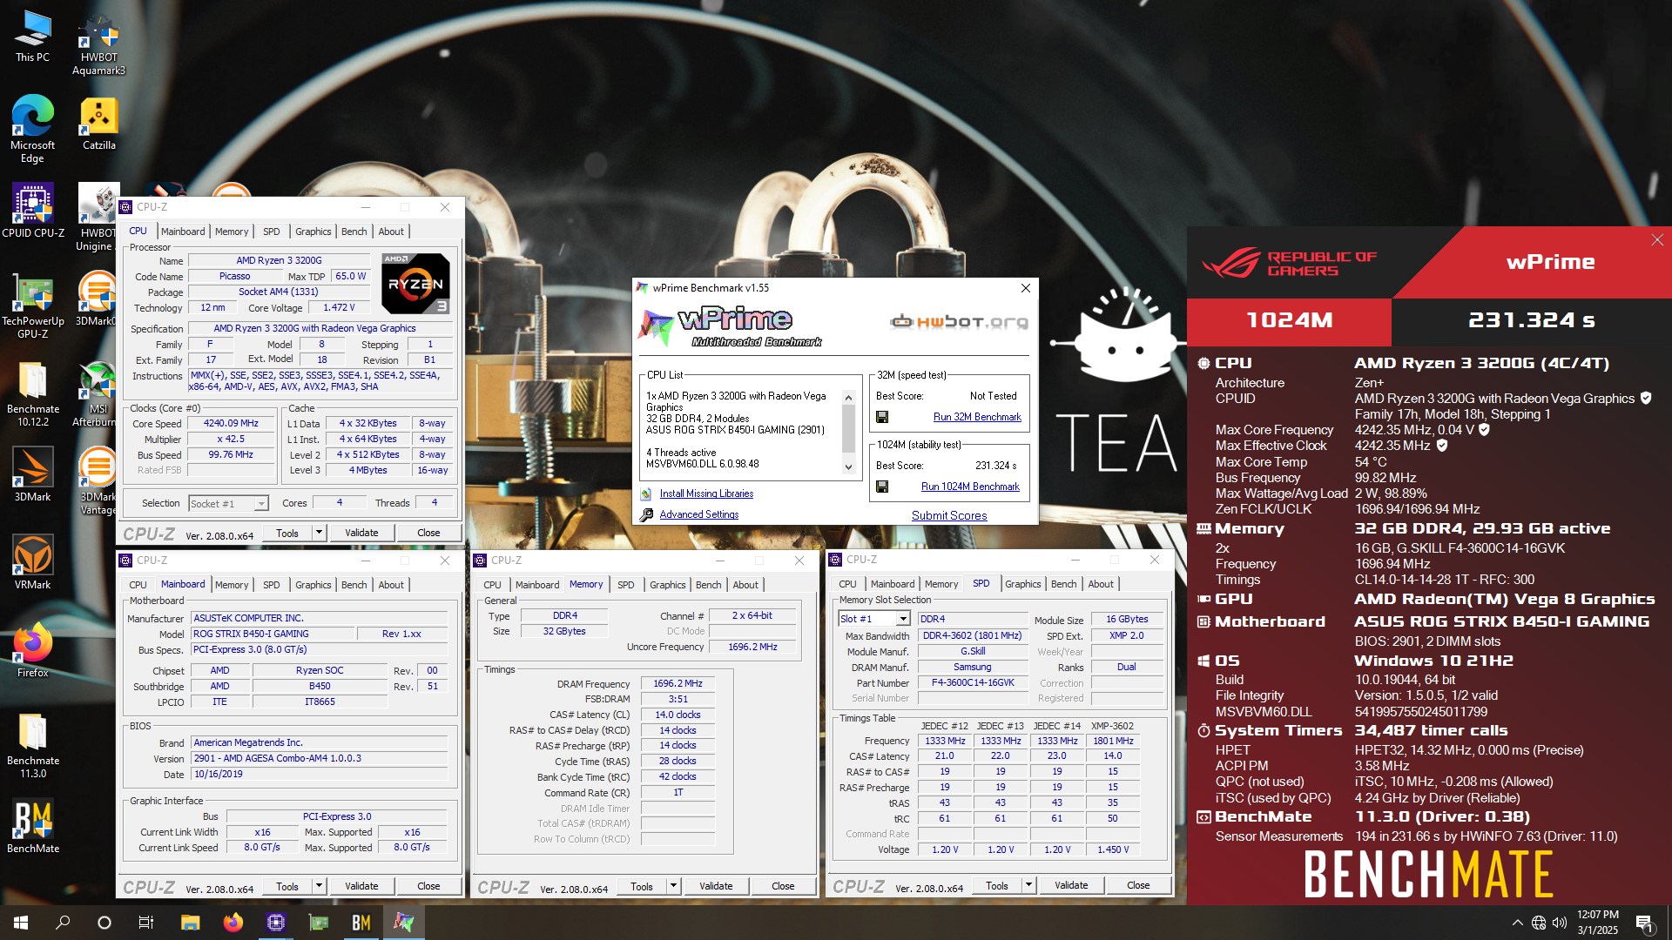This screenshot has height=940, width=1672.
Task: Launch Microsoft Edge desktop shortcut
Action: (32, 129)
